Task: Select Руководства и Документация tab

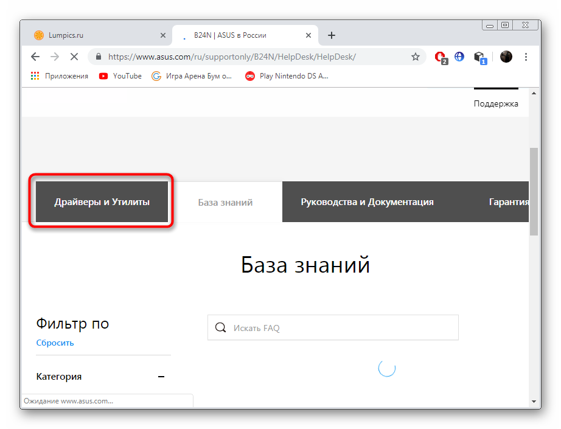Action: click(x=367, y=202)
